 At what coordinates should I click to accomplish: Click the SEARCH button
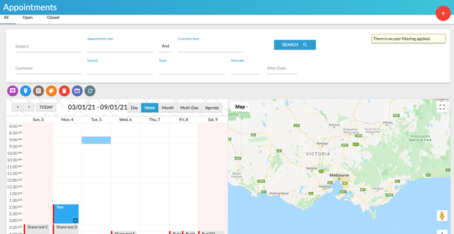[295, 45]
